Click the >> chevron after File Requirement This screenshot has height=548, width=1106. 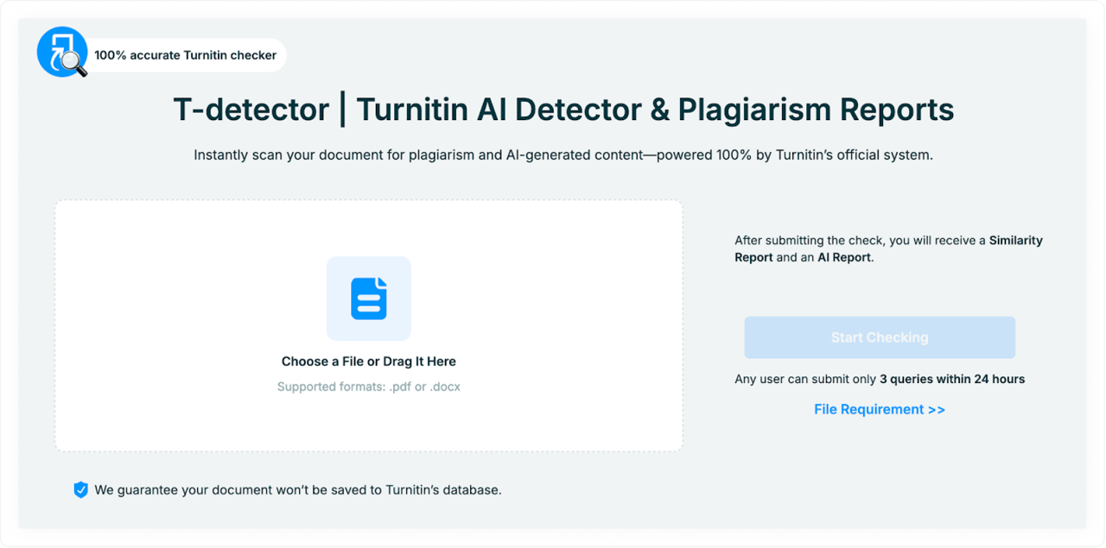937,408
